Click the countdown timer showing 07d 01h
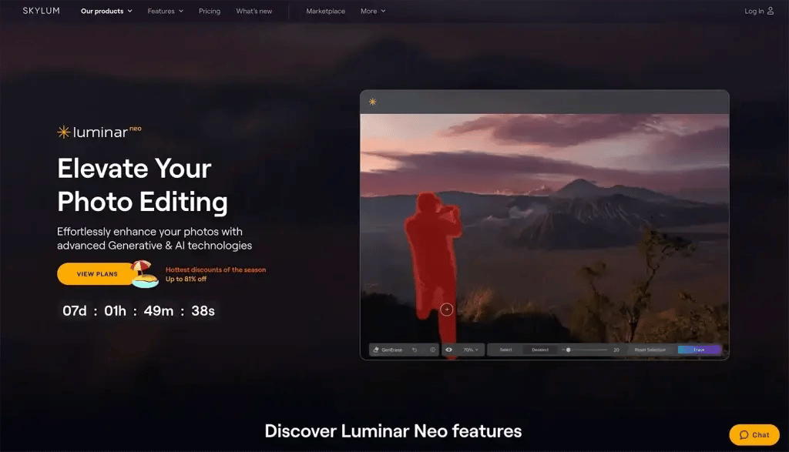Viewport: 789px width, 452px height. [x=139, y=311]
